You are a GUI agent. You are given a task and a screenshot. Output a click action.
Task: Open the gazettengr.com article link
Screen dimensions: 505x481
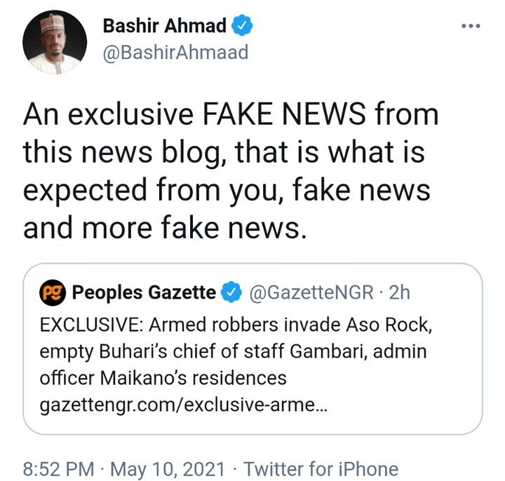pos(180,407)
